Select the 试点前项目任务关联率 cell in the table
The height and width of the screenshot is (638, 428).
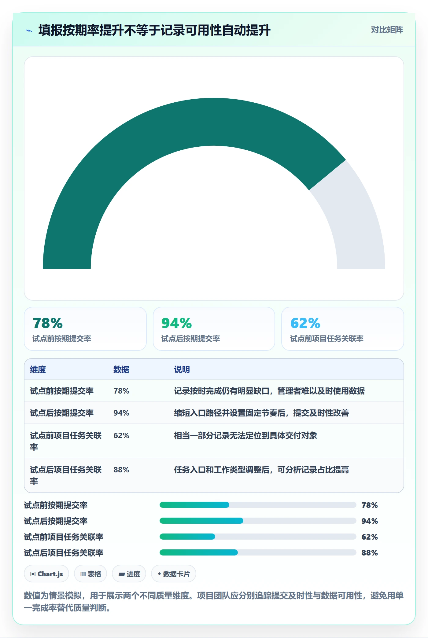coord(66,441)
